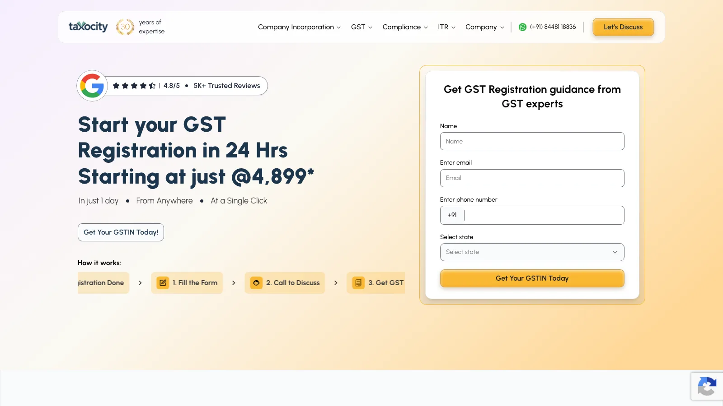The image size is (723, 406).
Task: Click the Fill the Form step icon
Action: click(163, 283)
